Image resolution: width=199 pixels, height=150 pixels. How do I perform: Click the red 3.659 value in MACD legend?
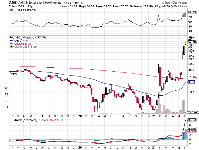pos(55,120)
